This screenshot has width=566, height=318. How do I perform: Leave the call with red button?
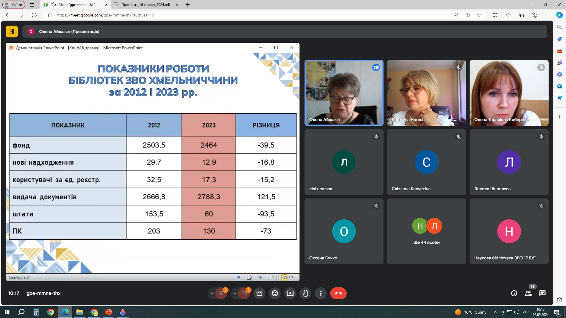(338, 293)
